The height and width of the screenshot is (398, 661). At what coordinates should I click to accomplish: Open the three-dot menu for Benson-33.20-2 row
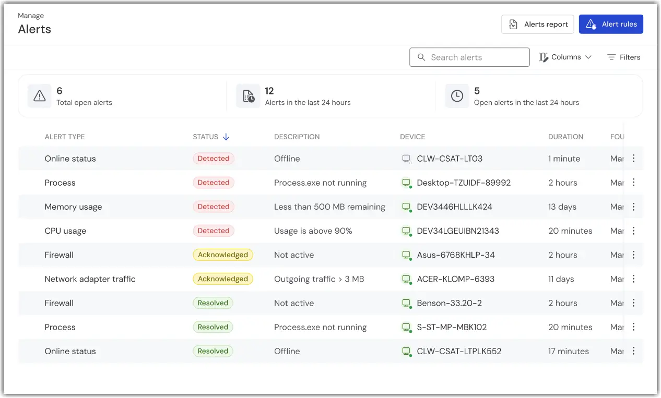click(x=633, y=303)
